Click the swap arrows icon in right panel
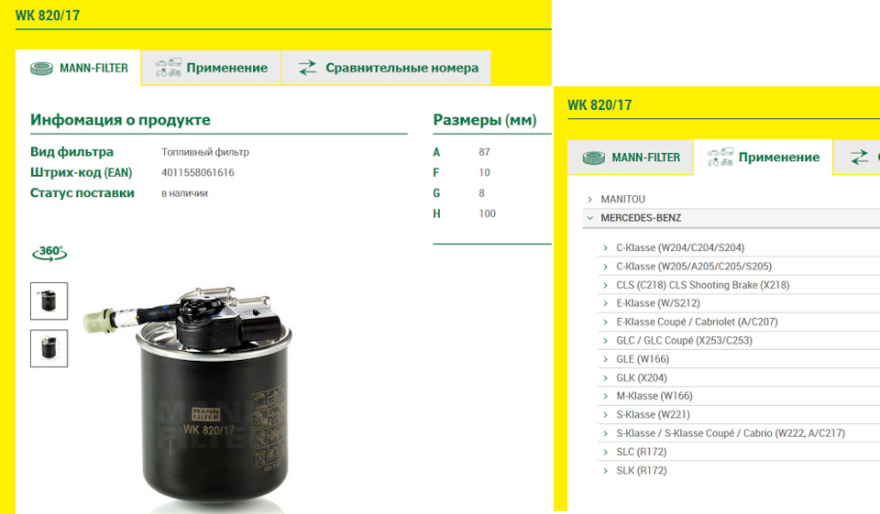880x514 pixels. click(859, 157)
